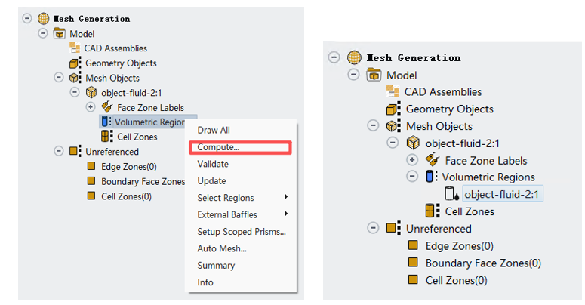The width and height of the screenshot is (585, 305).
Task: Click the Cell Zones grid icon in left tree
Action: click(106, 136)
